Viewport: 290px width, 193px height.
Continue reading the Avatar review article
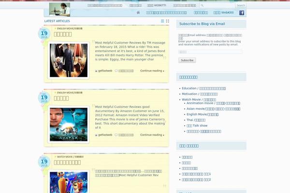click(152, 135)
